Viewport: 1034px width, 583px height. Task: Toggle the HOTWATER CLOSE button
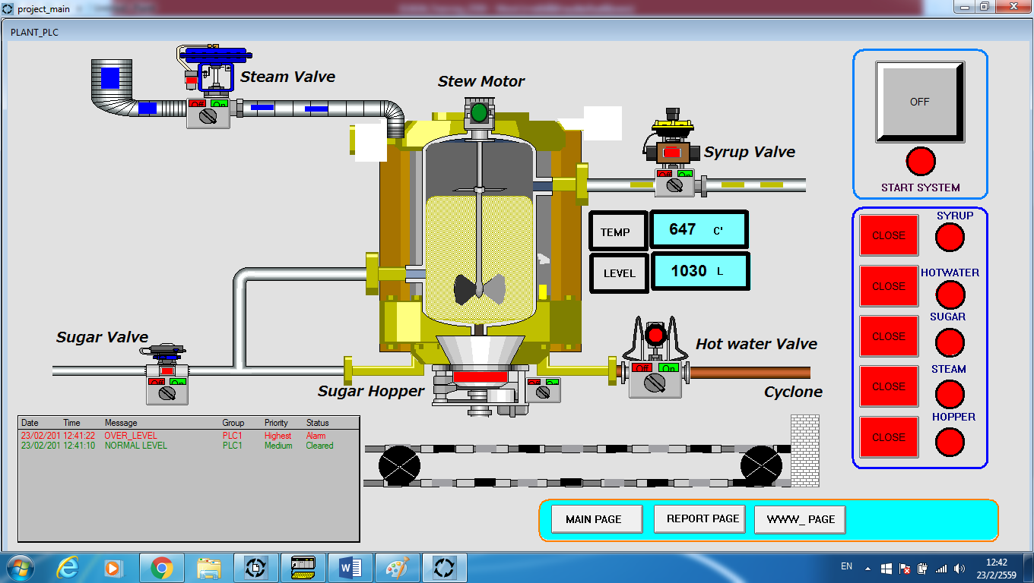[x=889, y=286]
